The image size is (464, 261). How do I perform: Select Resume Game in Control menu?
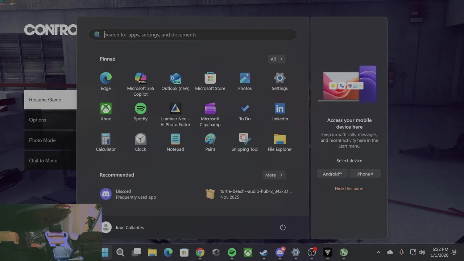(x=50, y=100)
